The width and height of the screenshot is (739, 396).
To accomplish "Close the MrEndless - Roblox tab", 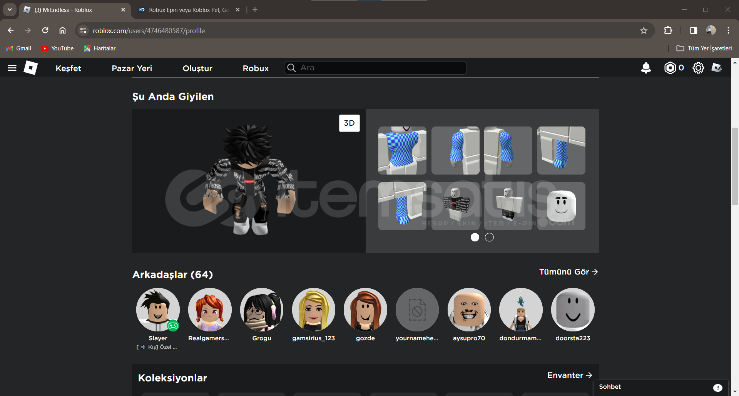I will pyautogui.click(x=123, y=10).
